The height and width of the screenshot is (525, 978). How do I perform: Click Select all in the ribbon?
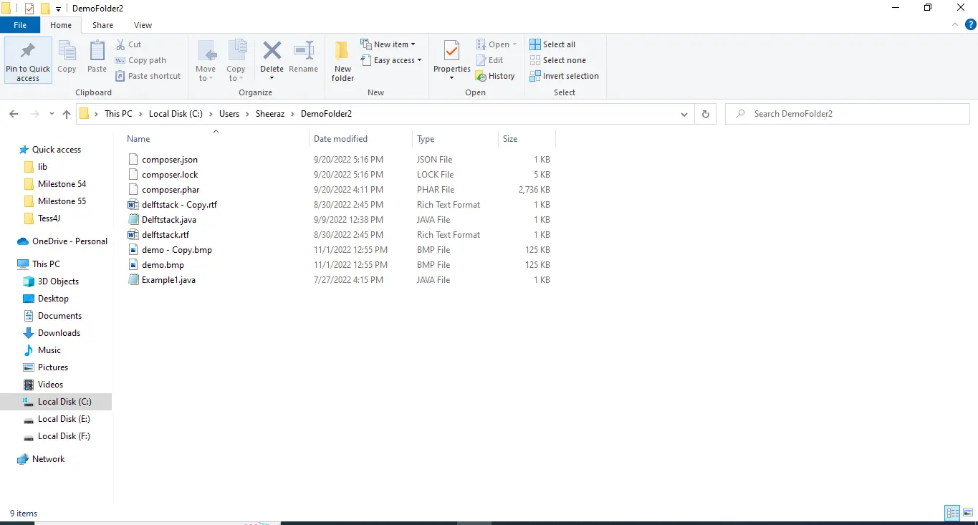point(552,44)
